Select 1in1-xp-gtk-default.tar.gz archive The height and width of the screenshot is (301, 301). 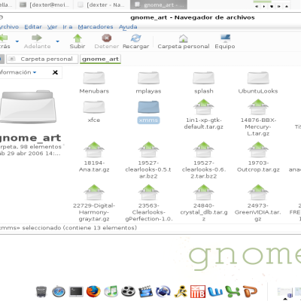point(204,114)
